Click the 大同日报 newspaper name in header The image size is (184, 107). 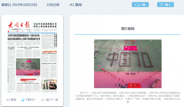pos(53,5)
